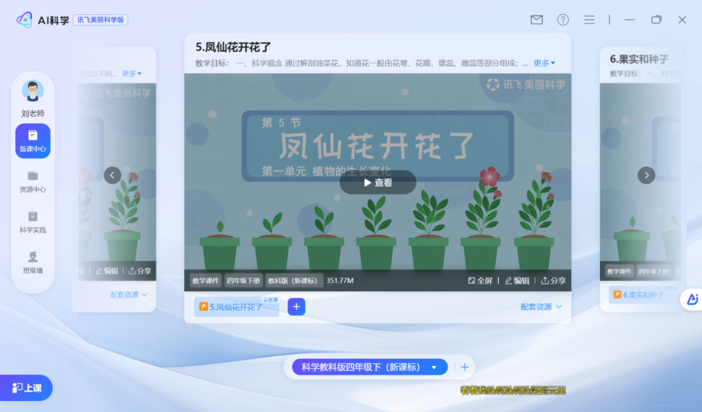The height and width of the screenshot is (412, 702).
Task: Open 资源中心 from the left sidebar
Action: (32, 182)
